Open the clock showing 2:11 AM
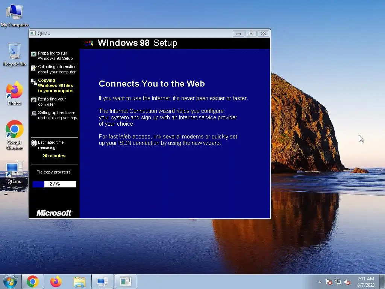The height and width of the screenshot is (289, 385). coord(366,282)
